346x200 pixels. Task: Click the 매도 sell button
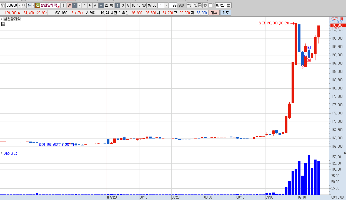click(x=225, y=13)
